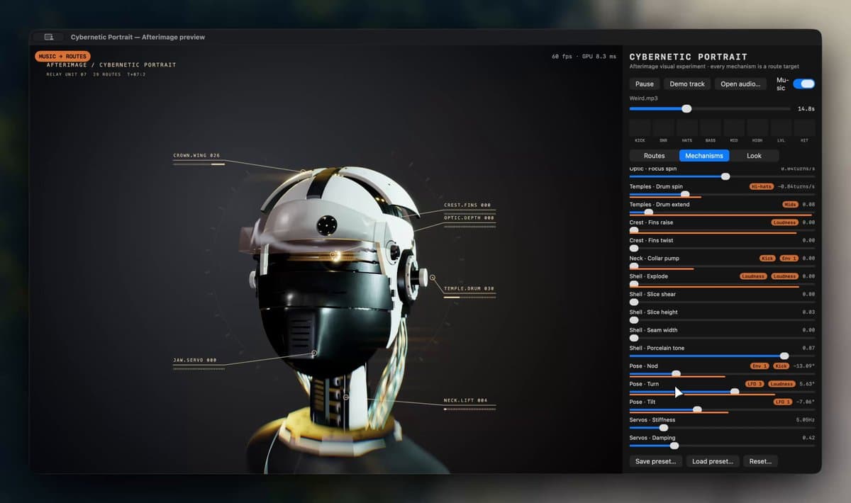Image resolution: width=851 pixels, height=503 pixels.
Task: Click the CROWN.WING 026 callout label
Action: tap(196, 155)
